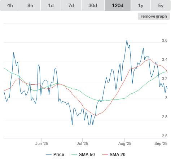The image size is (171, 164).
Task: Click the red SMA 20 legend line marker
Action: (x=105, y=155)
